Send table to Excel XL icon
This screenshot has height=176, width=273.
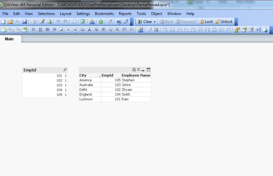(x=138, y=70)
